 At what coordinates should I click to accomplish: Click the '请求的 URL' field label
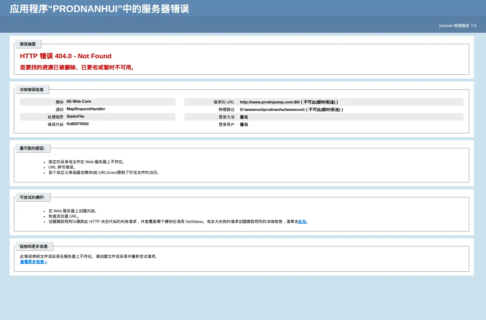tap(224, 102)
